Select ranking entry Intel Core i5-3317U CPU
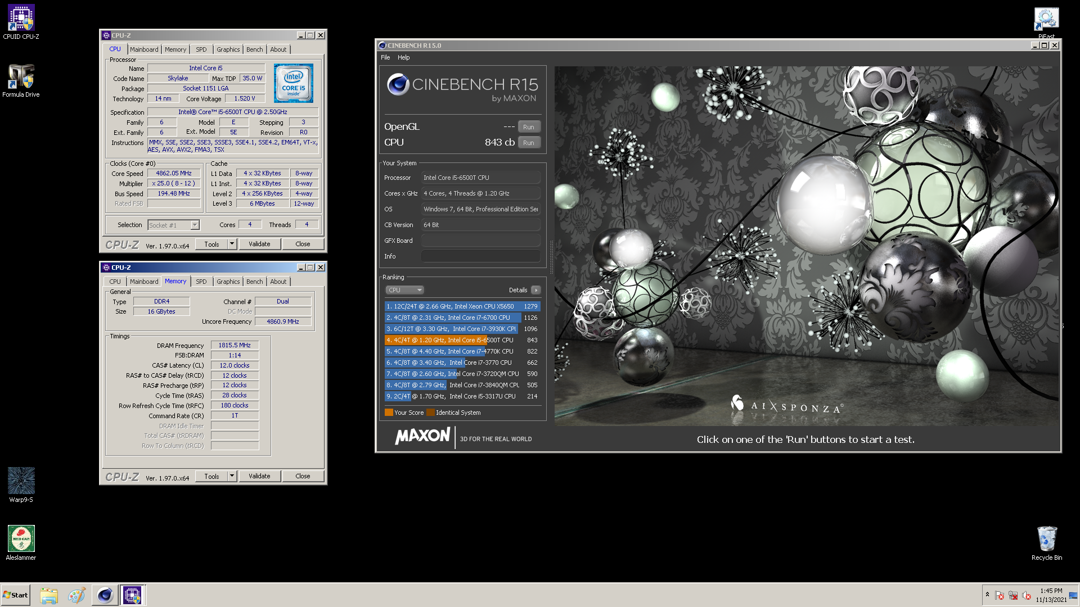Viewport: 1080px width, 607px height. [462, 396]
